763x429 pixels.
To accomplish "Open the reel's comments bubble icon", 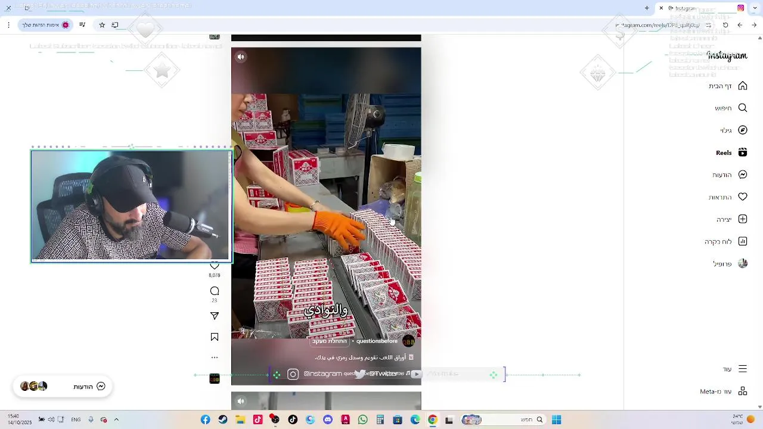I will tap(215, 291).
